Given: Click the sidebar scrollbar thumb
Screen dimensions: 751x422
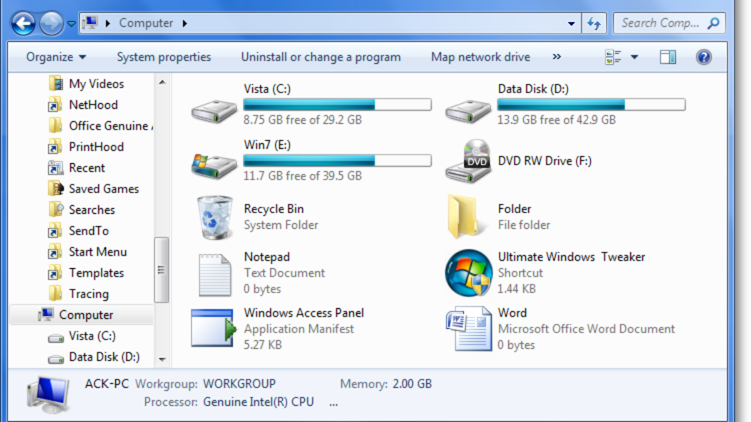Looking at the screenshot, I should pos(162,269).
